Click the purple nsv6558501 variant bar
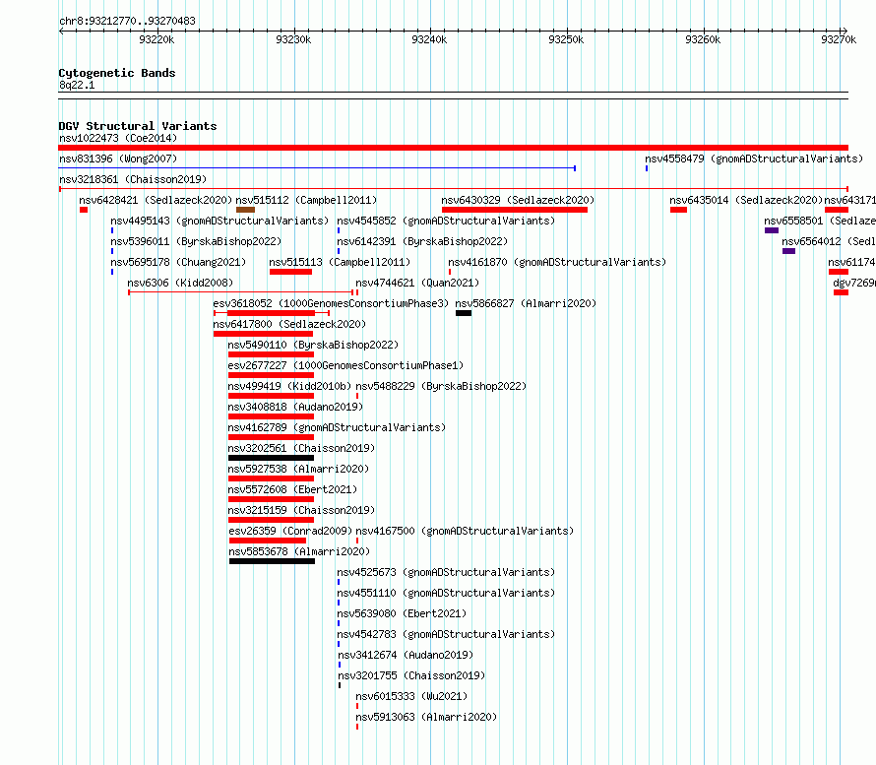876x765 pixels. (x=772, y=230)
